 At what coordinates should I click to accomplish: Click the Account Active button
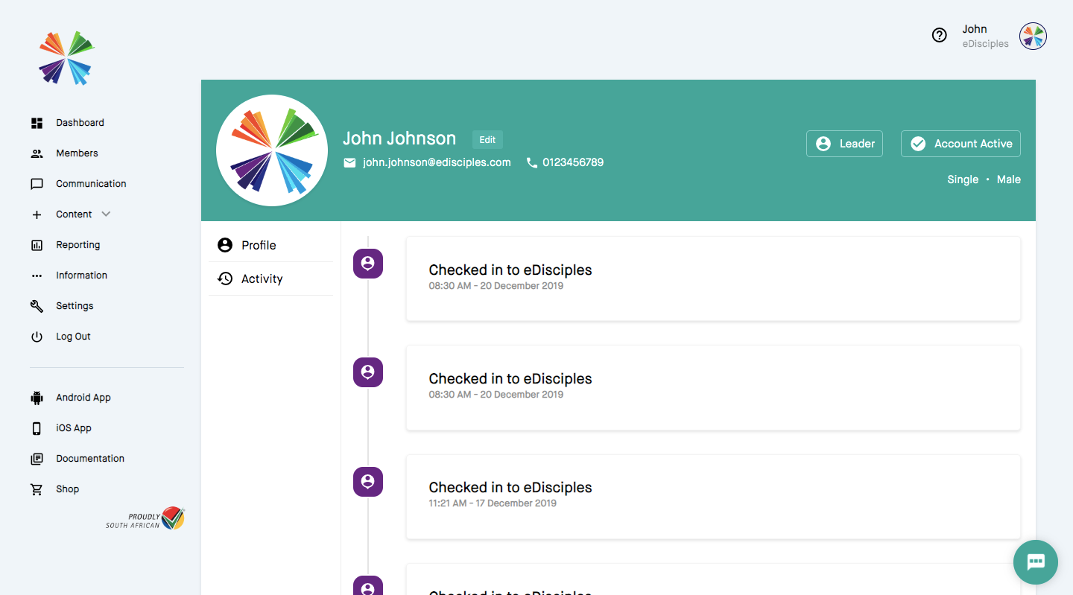pyautogui.click(x=960, y=143)
